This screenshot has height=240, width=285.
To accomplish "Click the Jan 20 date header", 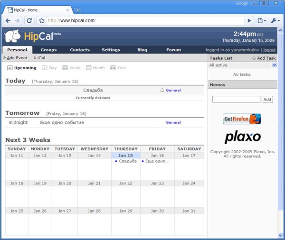I will coord(65,184).
